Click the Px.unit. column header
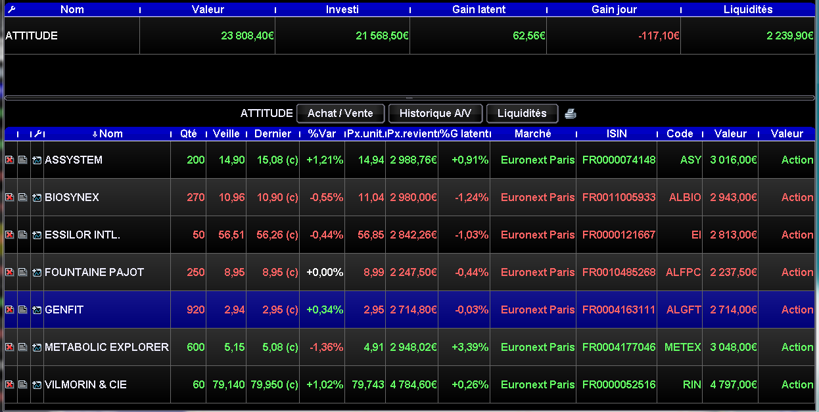This screenshot has height=412, width=819. tap(366, 133)
